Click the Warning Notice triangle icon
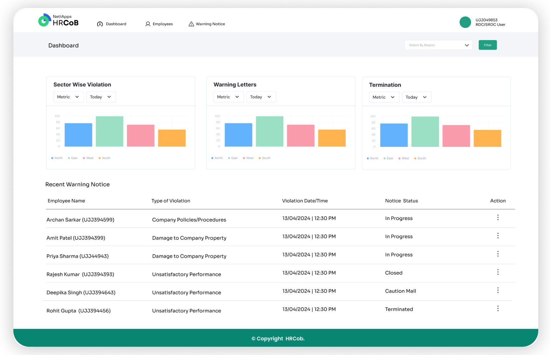Viewport: 550px width, 355px height. pos(191,24)
